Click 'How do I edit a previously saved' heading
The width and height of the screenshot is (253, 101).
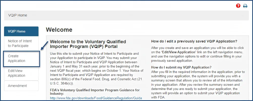[x=194, y=41]
